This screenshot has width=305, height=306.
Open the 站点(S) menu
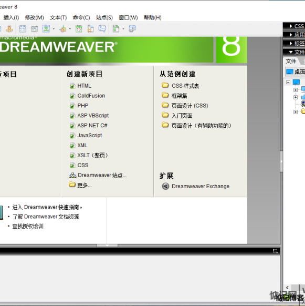tap(104, 17)
